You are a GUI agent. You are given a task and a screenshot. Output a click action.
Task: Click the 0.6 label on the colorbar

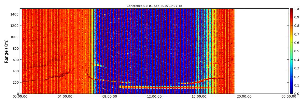click(x=297, y=43)
